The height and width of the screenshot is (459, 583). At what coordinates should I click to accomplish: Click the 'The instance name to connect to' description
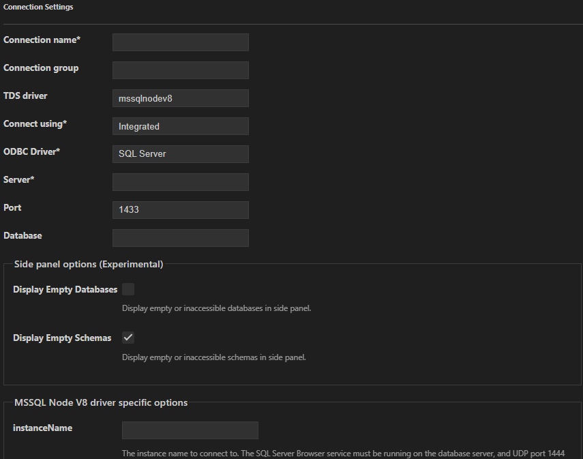343,454
